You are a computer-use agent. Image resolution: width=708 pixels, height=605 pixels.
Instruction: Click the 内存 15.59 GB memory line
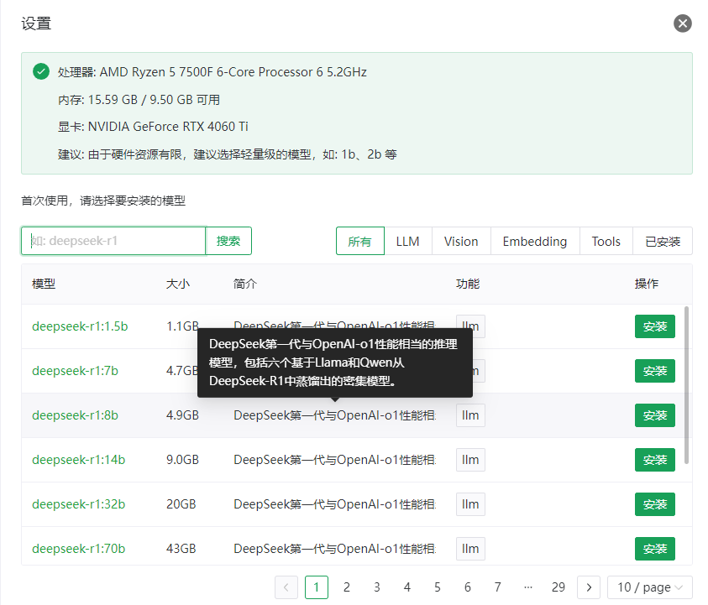point(139,100)
